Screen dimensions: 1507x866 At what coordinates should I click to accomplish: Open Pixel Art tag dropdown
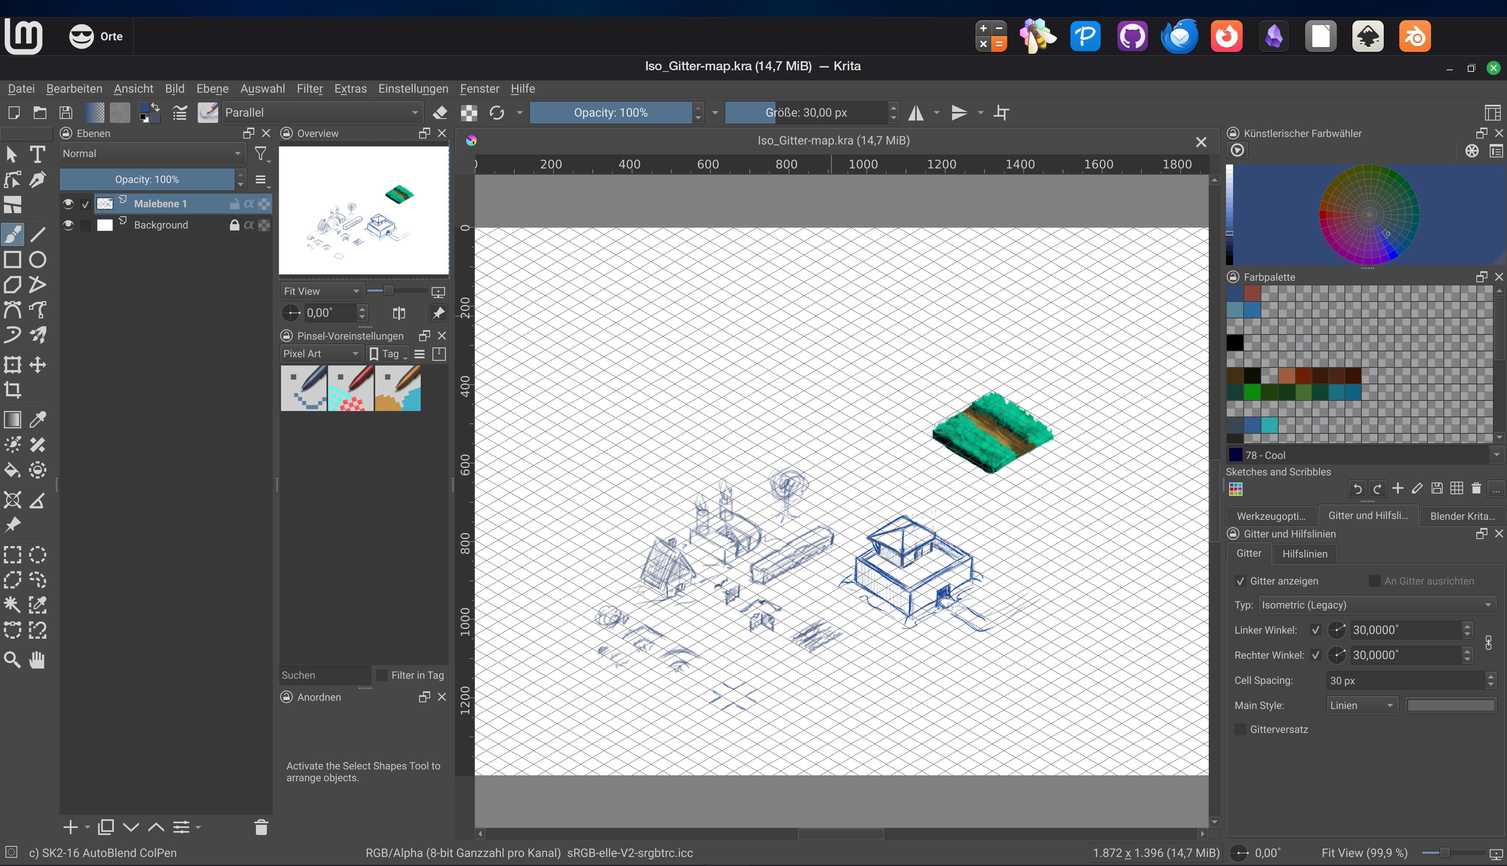pos(322,354)
